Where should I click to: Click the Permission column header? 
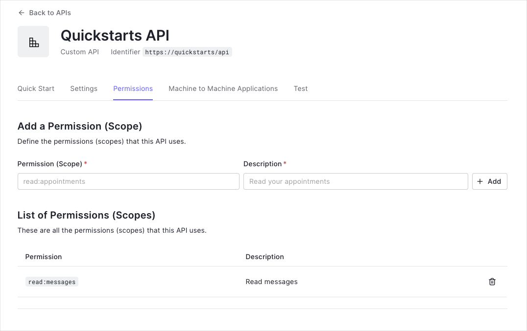44,257
